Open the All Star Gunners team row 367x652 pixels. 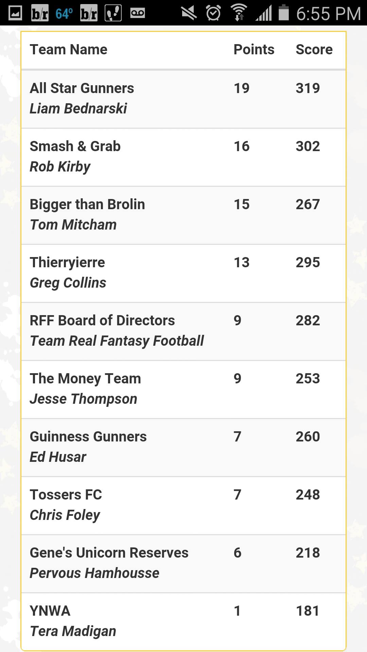183,99
